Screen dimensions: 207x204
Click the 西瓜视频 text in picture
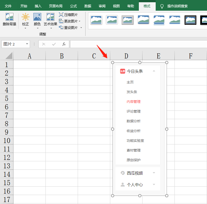click(135, 173)
